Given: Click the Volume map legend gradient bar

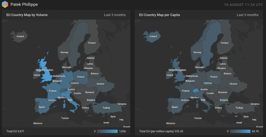Looking at the screenshot, I should (x=107, y=131).
